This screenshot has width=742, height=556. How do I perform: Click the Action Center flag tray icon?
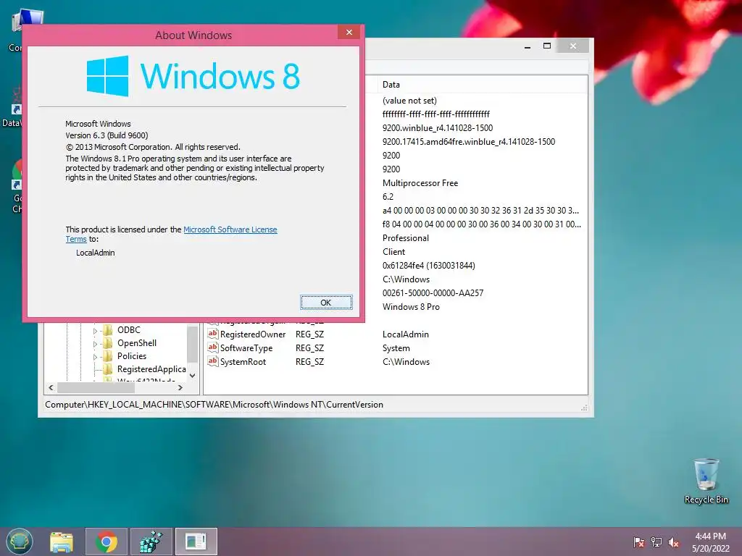point(639,542)
